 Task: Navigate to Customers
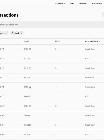97,3
